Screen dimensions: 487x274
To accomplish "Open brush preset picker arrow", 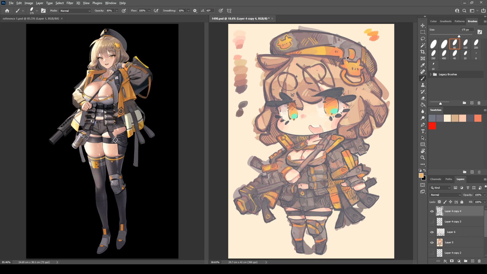I will pyautogui.click(x=37, y=11).
